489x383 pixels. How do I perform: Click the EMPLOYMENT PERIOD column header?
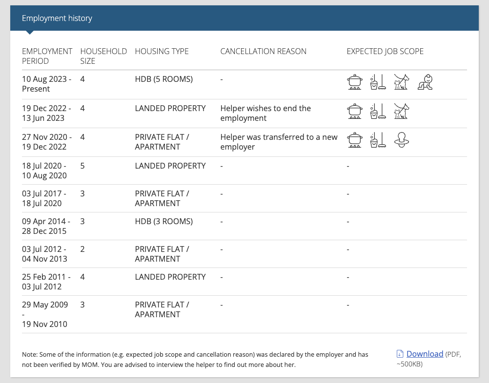(47, 56)
